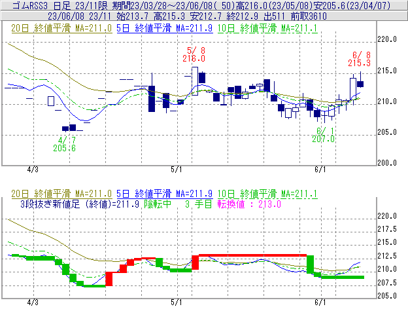Click 6/1 date on lower chart axis
Image resolution: width=408 pixels, height=311 pixels.
(320, 302)
